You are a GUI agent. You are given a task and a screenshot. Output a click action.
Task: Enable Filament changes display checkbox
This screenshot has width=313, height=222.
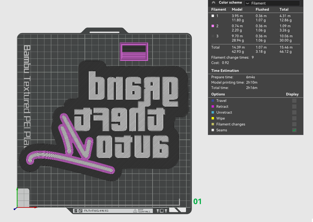pyautogui.click(x=294, y=124)
